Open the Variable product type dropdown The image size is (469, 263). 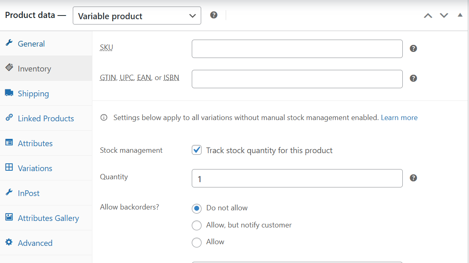coord(137,16)
